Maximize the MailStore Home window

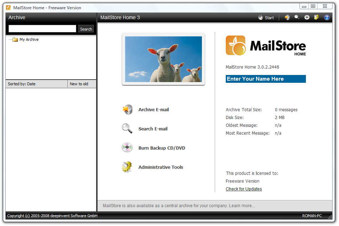pyautogui.click(x=313, y=6)
